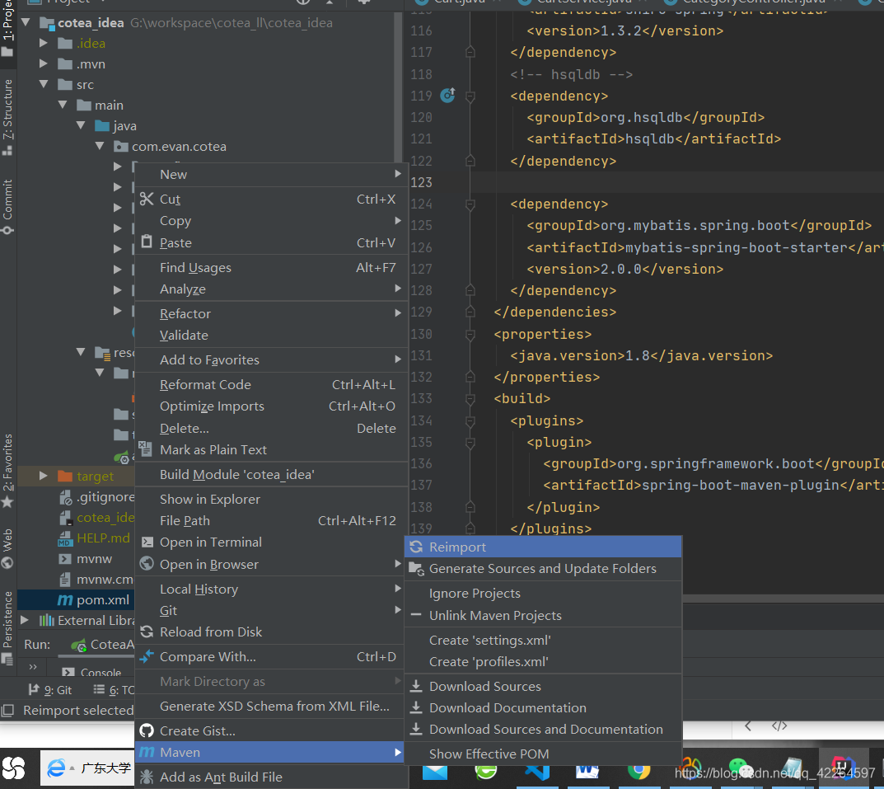The height and width of the screenshot is (789, 884).
Task: Toggle code fold marker on line 124
Action: tap(470, 204)
